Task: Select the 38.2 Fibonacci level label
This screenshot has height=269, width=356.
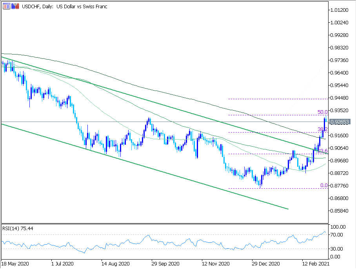Action: (x=322, y=129)
